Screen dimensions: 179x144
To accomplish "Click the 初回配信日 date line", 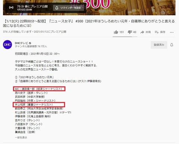I will (37, 54).
